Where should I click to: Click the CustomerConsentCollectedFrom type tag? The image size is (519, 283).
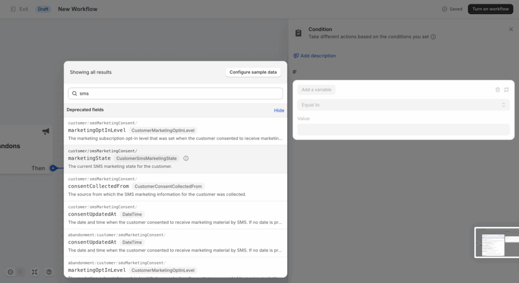coord(168,186)
